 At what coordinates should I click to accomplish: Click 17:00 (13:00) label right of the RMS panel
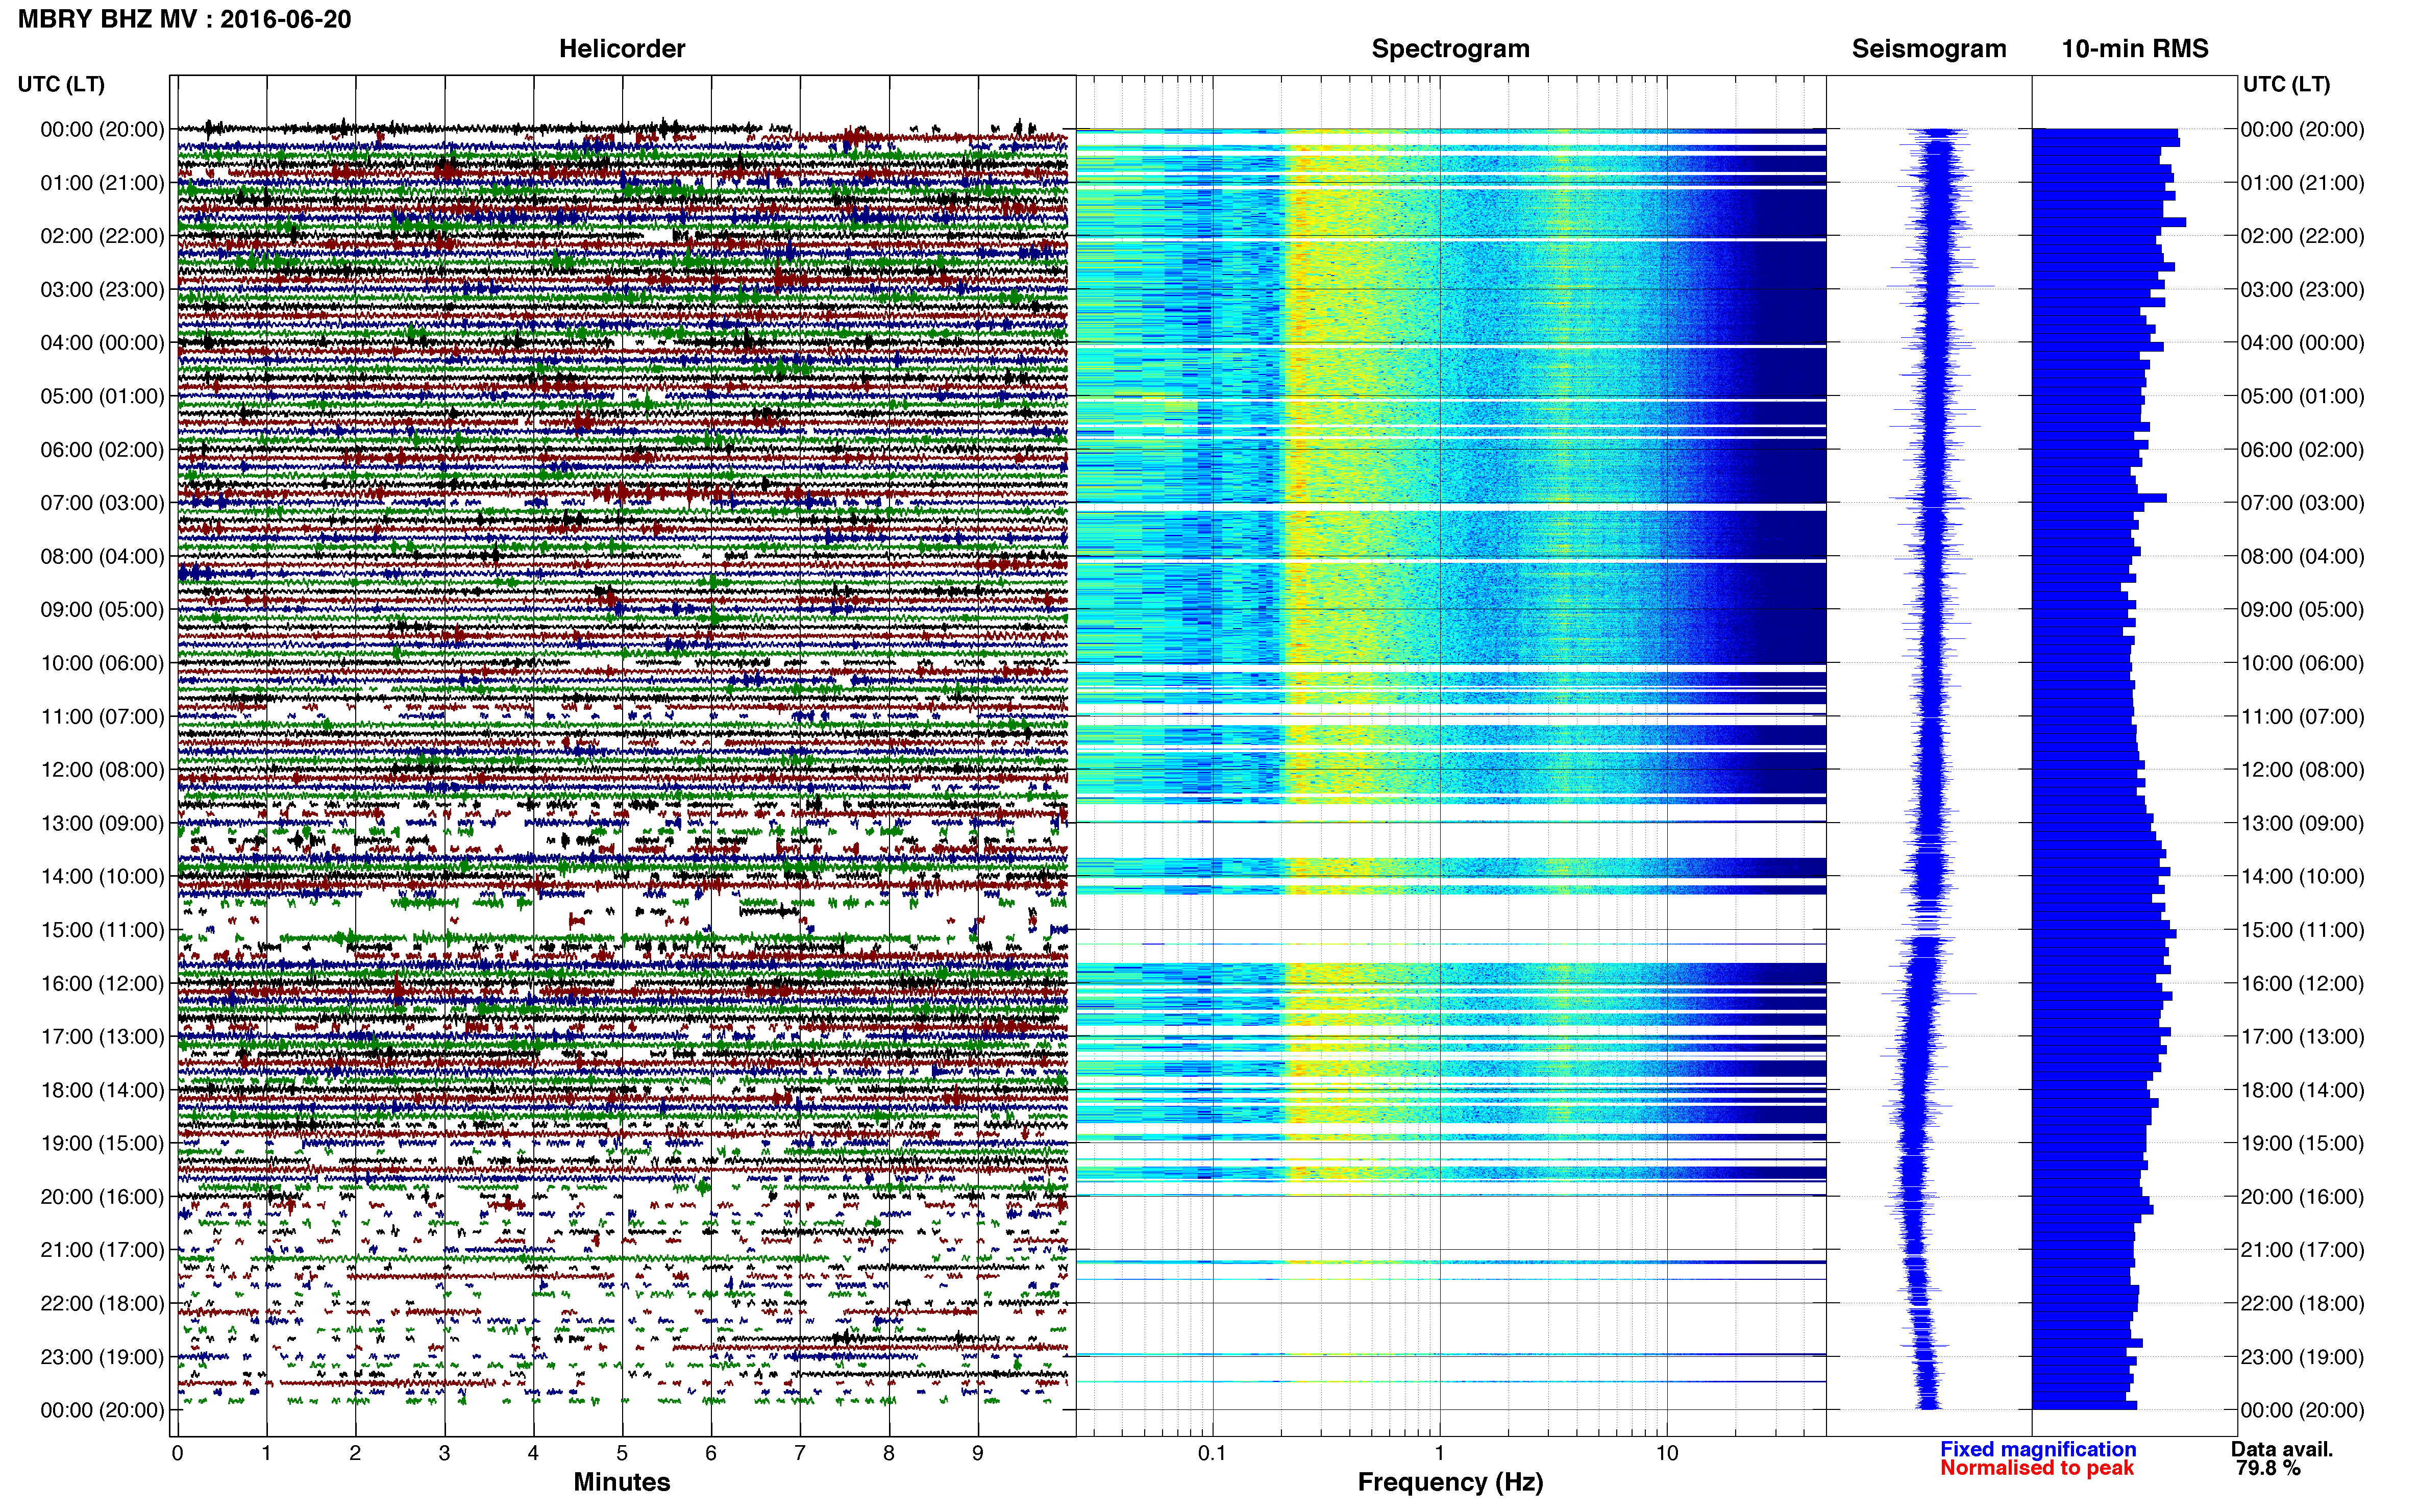pos(2303,1036)
